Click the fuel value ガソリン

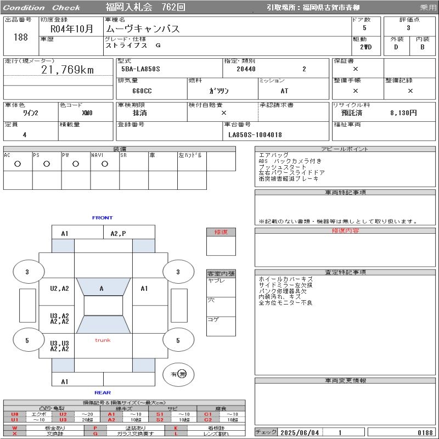tap(219, 91)
